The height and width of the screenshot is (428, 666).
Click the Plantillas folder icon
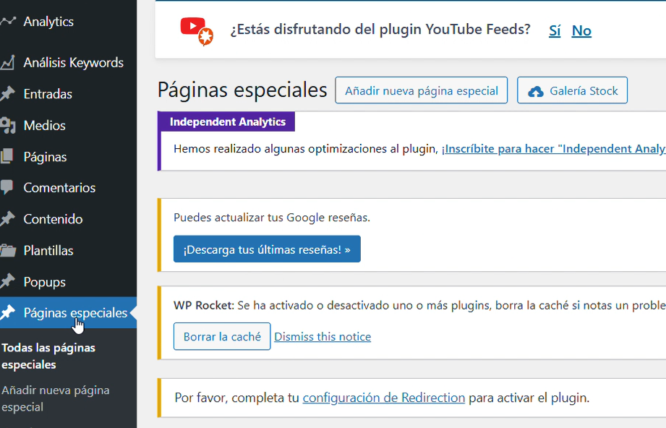click(8, 251)
